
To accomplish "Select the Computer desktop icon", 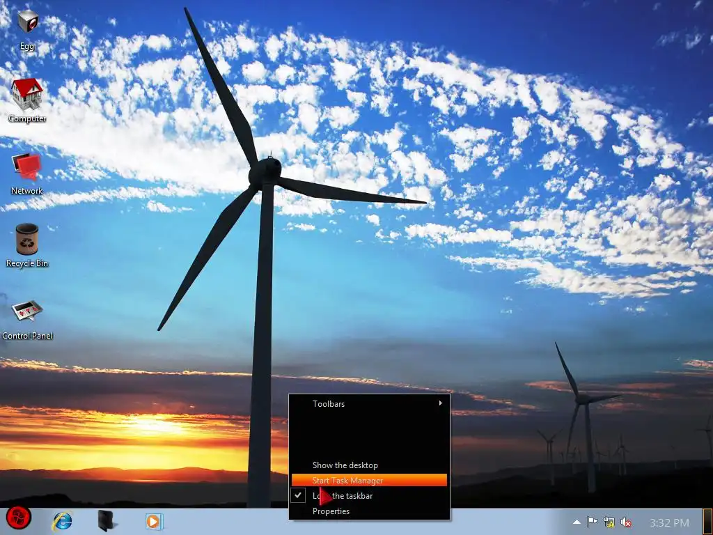I will (27, 100).
